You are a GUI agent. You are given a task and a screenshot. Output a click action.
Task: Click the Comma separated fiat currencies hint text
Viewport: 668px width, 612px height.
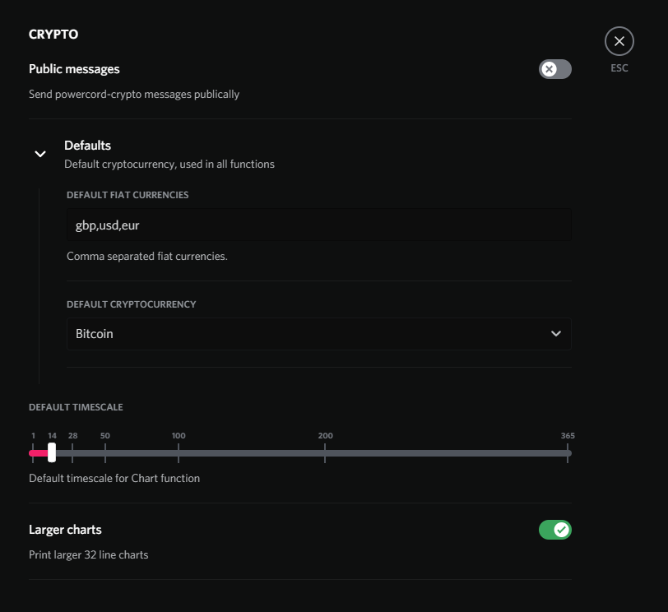138,256
